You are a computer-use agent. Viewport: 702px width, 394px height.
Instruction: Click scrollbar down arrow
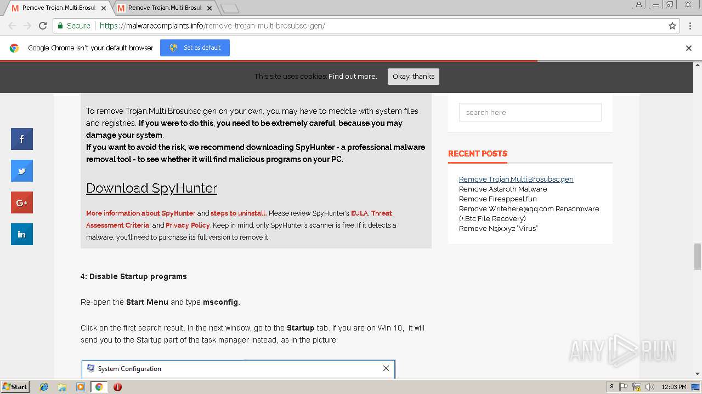[x=698, y=374]
